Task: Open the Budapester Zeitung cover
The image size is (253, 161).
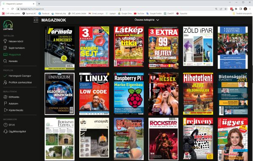Action: (x=233, y=48)
